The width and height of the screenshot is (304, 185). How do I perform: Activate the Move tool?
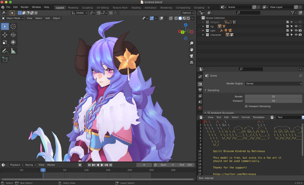pyautogui.click(x=5, y=35)
